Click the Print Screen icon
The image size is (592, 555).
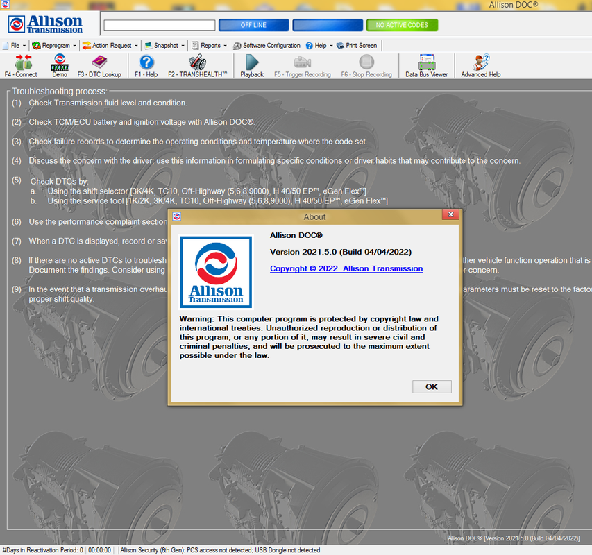coord(340,46)
